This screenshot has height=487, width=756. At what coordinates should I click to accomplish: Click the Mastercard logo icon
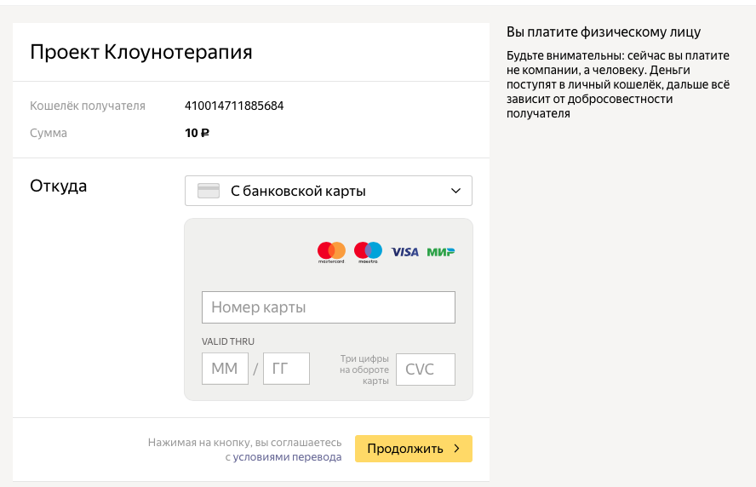(x=331, y=251)
